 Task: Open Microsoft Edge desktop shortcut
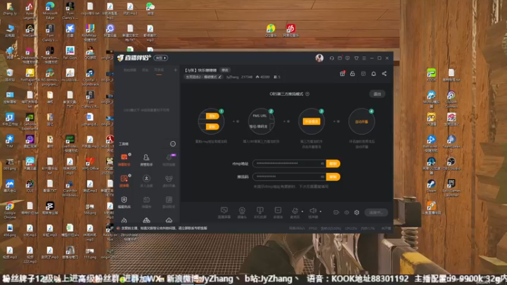[x=50, y=10]
